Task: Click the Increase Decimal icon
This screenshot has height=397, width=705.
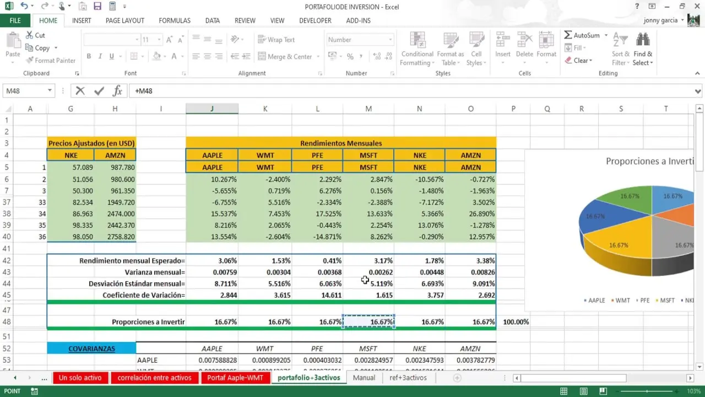Action: (x=376, y=56)
